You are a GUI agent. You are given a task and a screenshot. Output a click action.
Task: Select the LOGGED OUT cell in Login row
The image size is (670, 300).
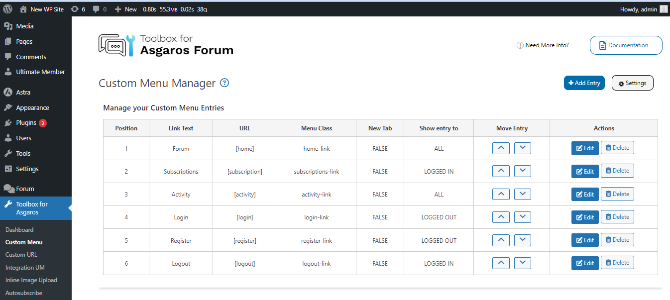point(439,217)
